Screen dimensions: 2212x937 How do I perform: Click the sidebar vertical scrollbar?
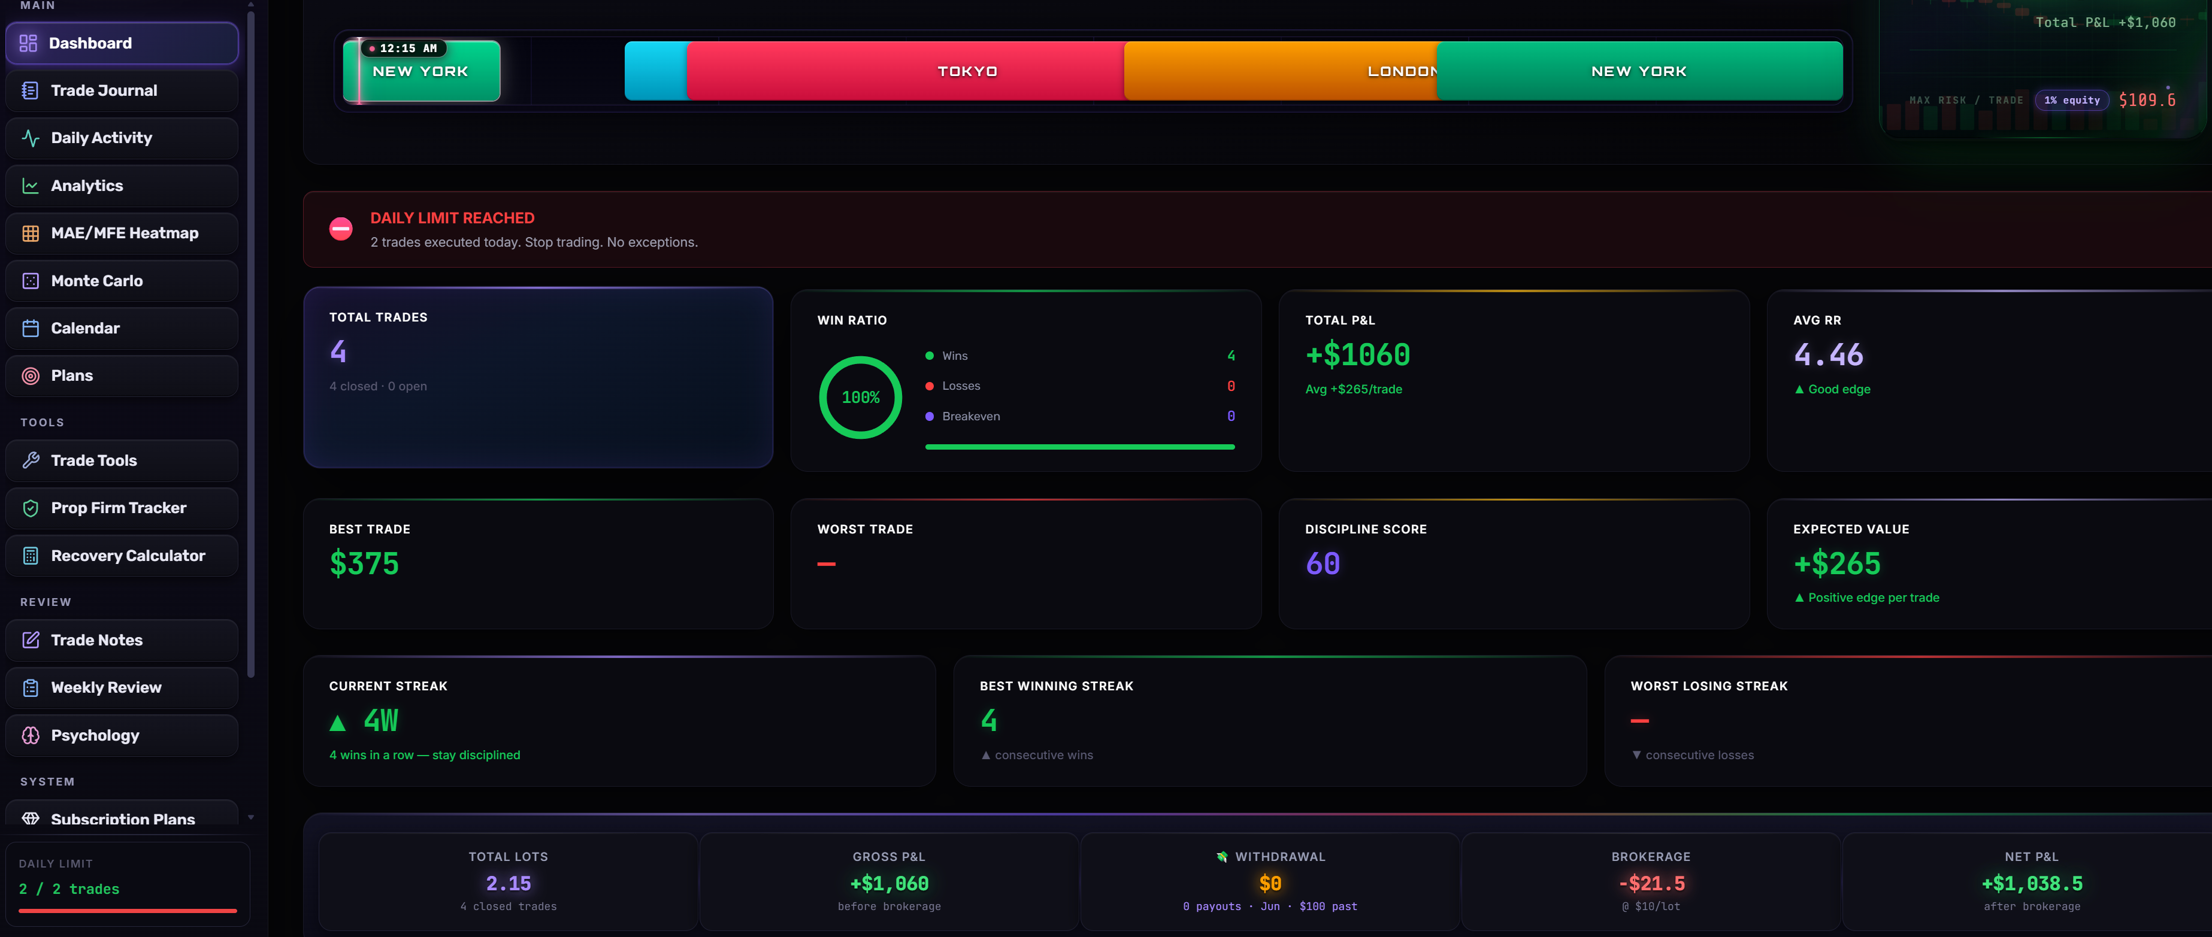click(x=251, y=343)
